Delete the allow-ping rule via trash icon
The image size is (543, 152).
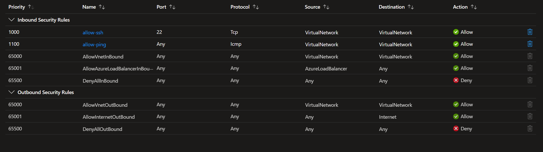click(530, 44)
